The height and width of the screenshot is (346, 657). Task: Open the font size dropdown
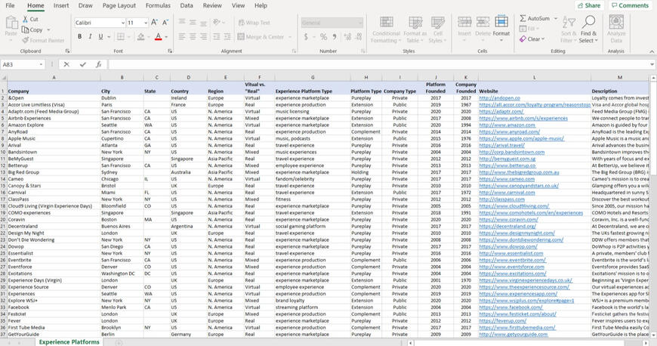tap(145, 23)
